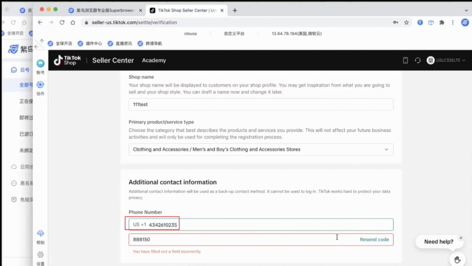This screenshot has width=472, height=266.
Task: Click the Shop name input field
Action: (261, 105)
